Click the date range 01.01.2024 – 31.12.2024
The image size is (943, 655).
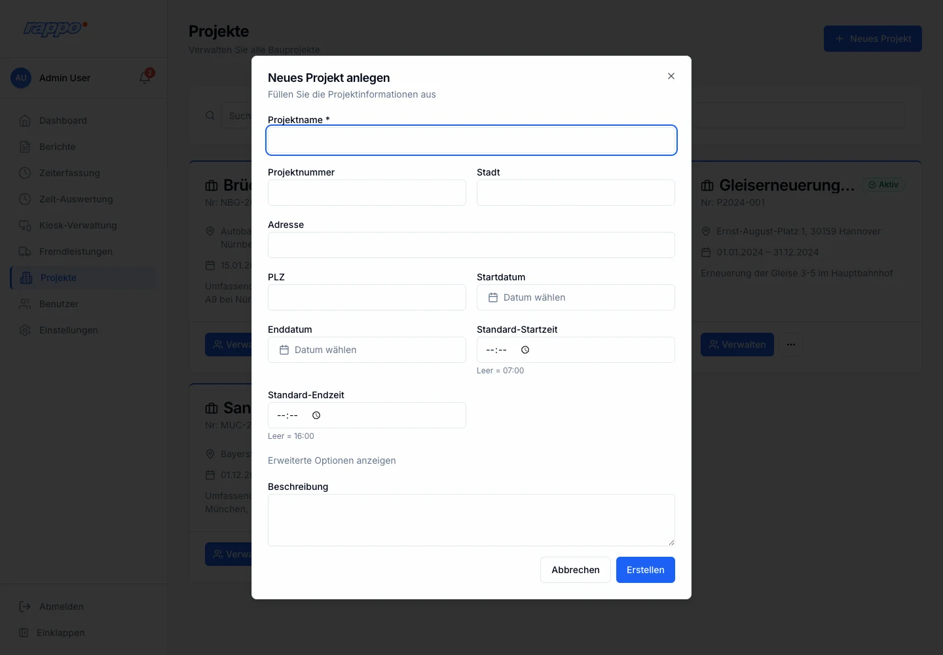point(767,252)
